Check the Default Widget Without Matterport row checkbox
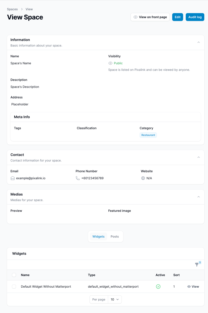 coord(14,286)
